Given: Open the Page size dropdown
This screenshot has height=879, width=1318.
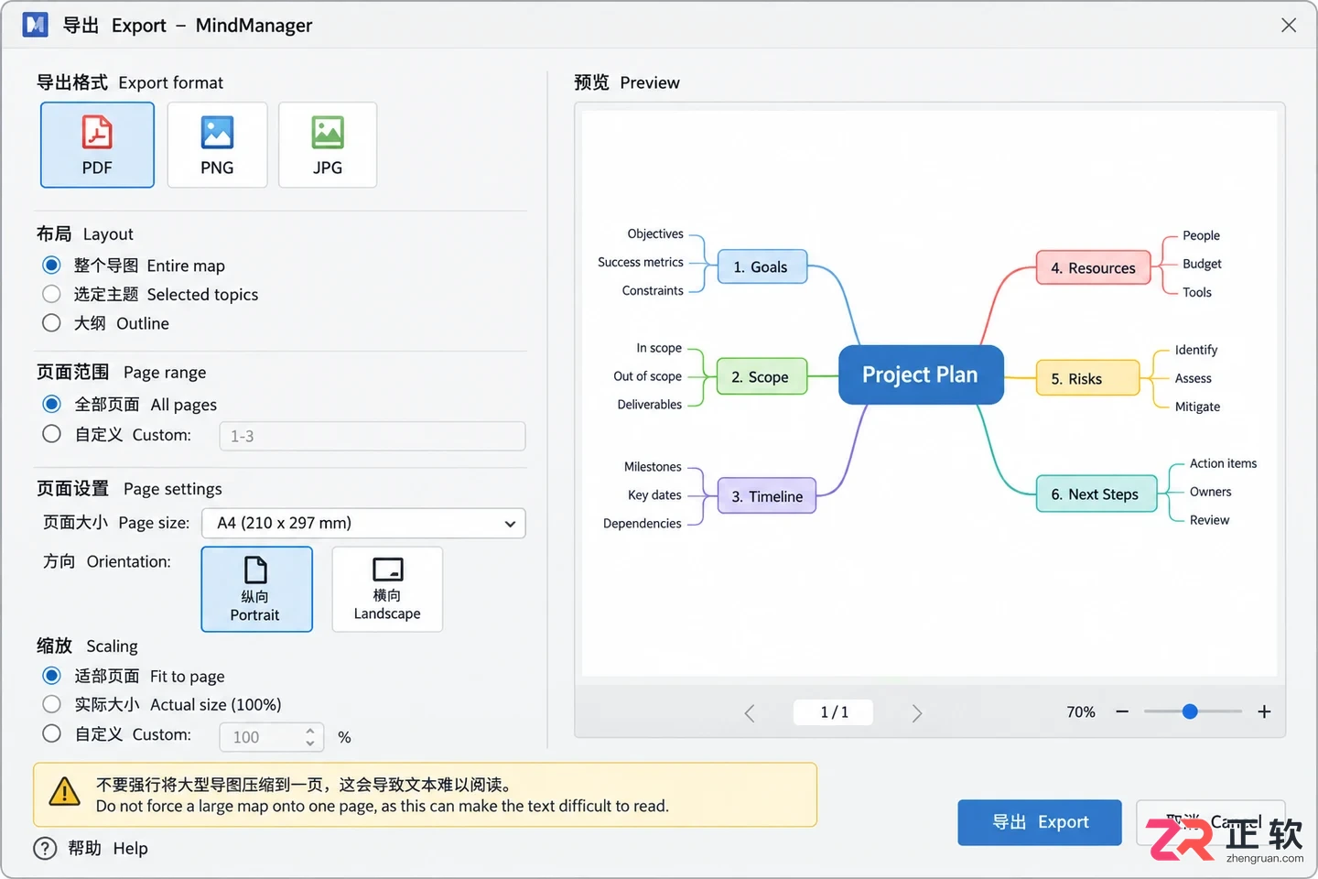Looking at the screenshot, I should [x=363, y=523].
